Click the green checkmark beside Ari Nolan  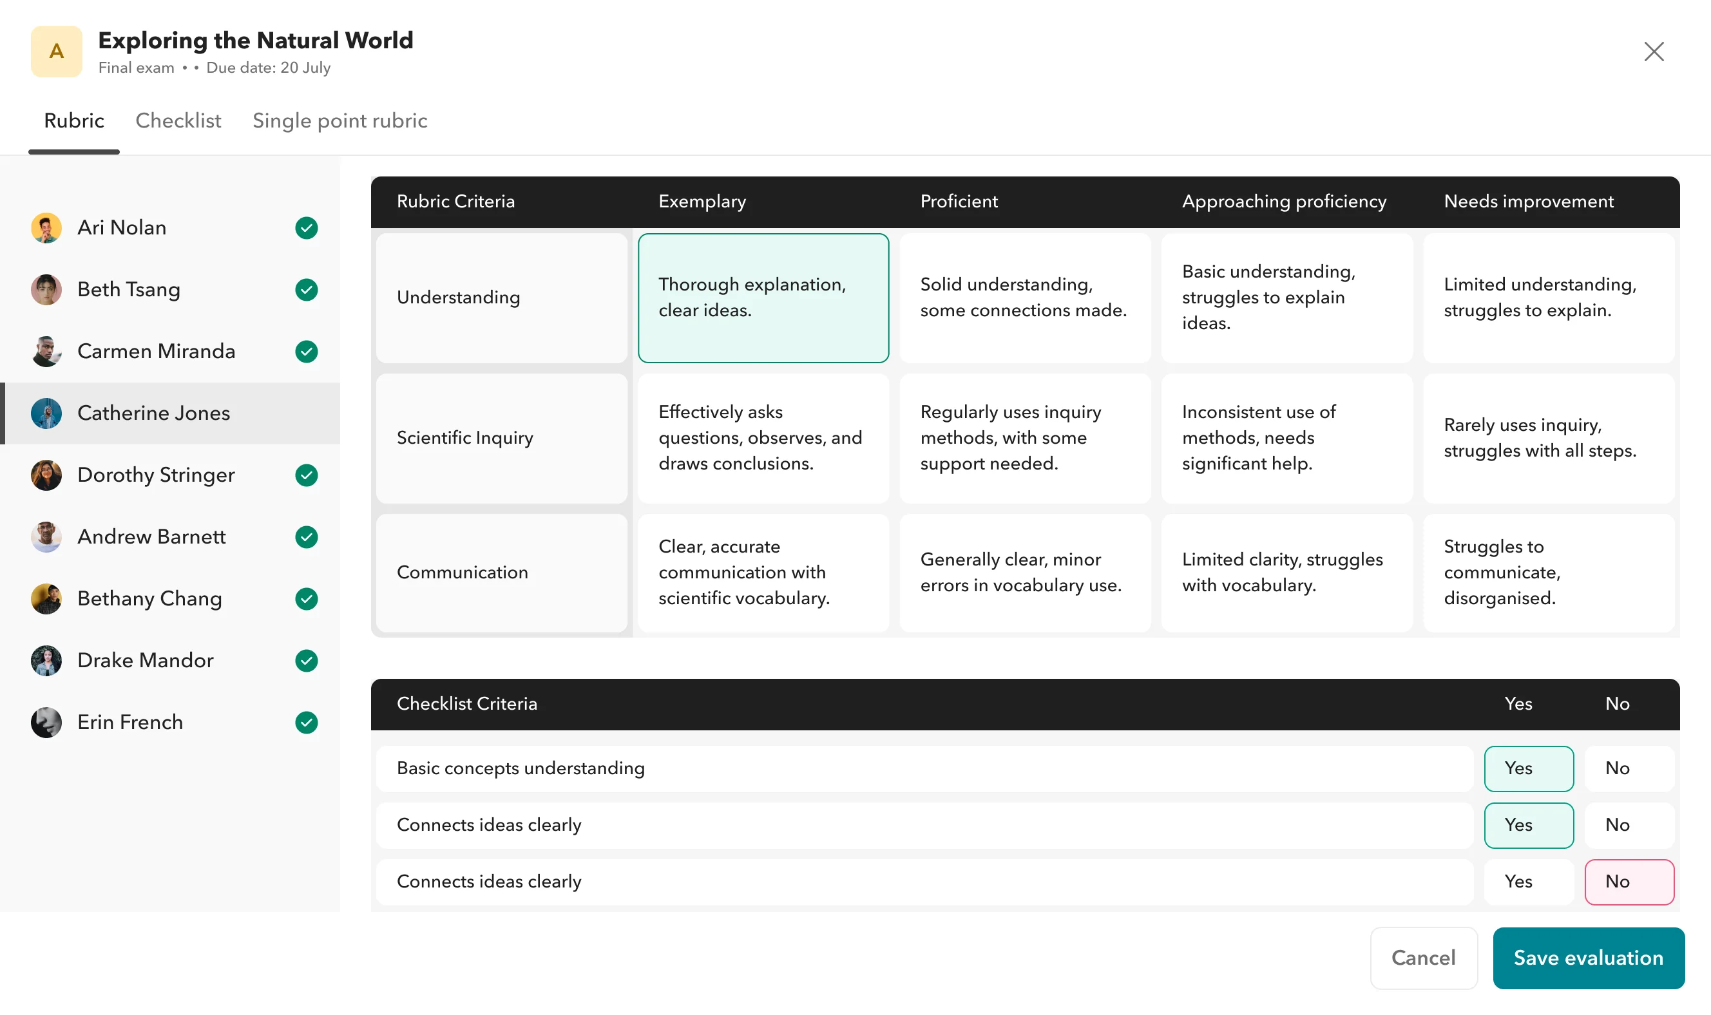307,228
